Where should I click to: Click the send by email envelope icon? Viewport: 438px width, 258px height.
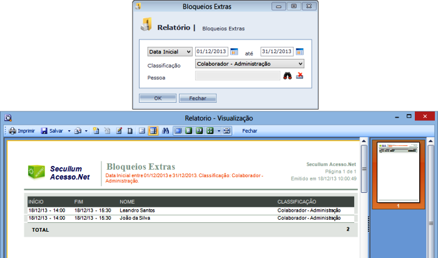click(78, 131)
